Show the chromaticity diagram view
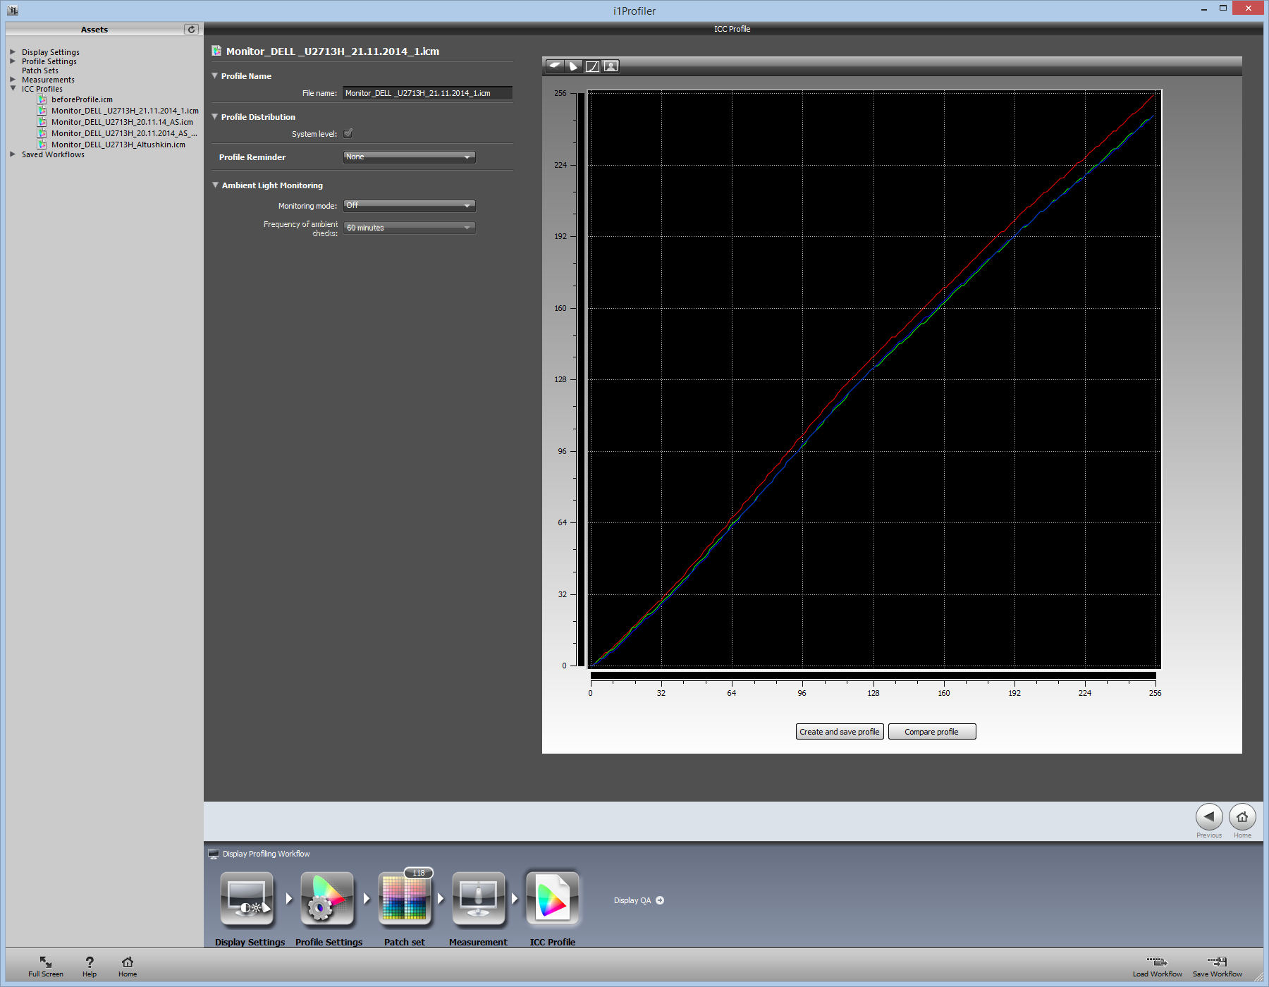Screen dimensions: 1269x987 [574, 66]
